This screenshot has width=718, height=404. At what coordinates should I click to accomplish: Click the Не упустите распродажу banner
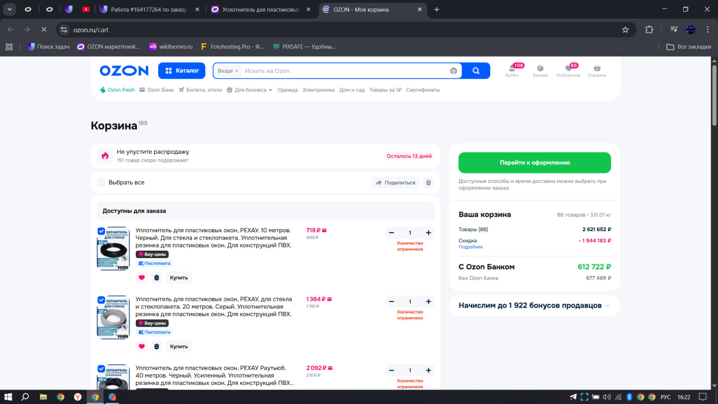pos(266,156)
